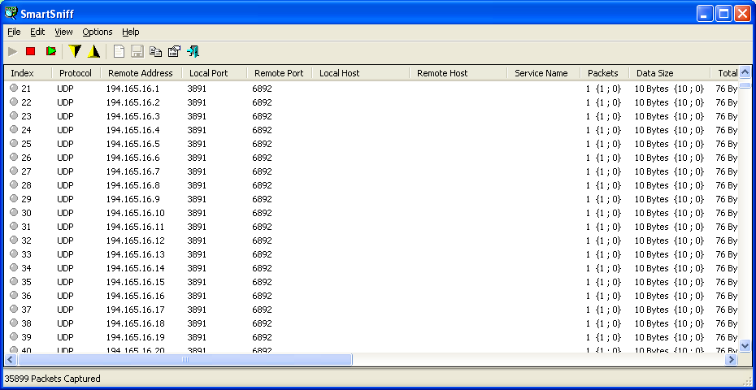Click the vertical scrollbar down arrow
756x390 pixels.
coord(745,345)
